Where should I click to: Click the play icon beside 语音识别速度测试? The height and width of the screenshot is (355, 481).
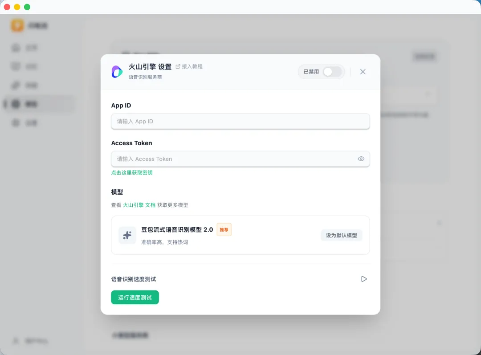(364, 279)
